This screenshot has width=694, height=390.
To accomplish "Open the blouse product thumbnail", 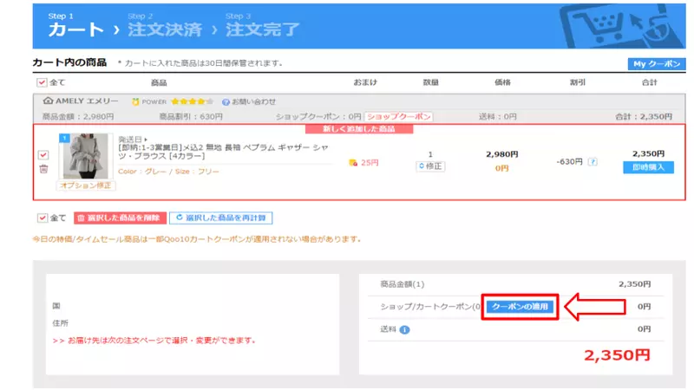I will (86, 156).
